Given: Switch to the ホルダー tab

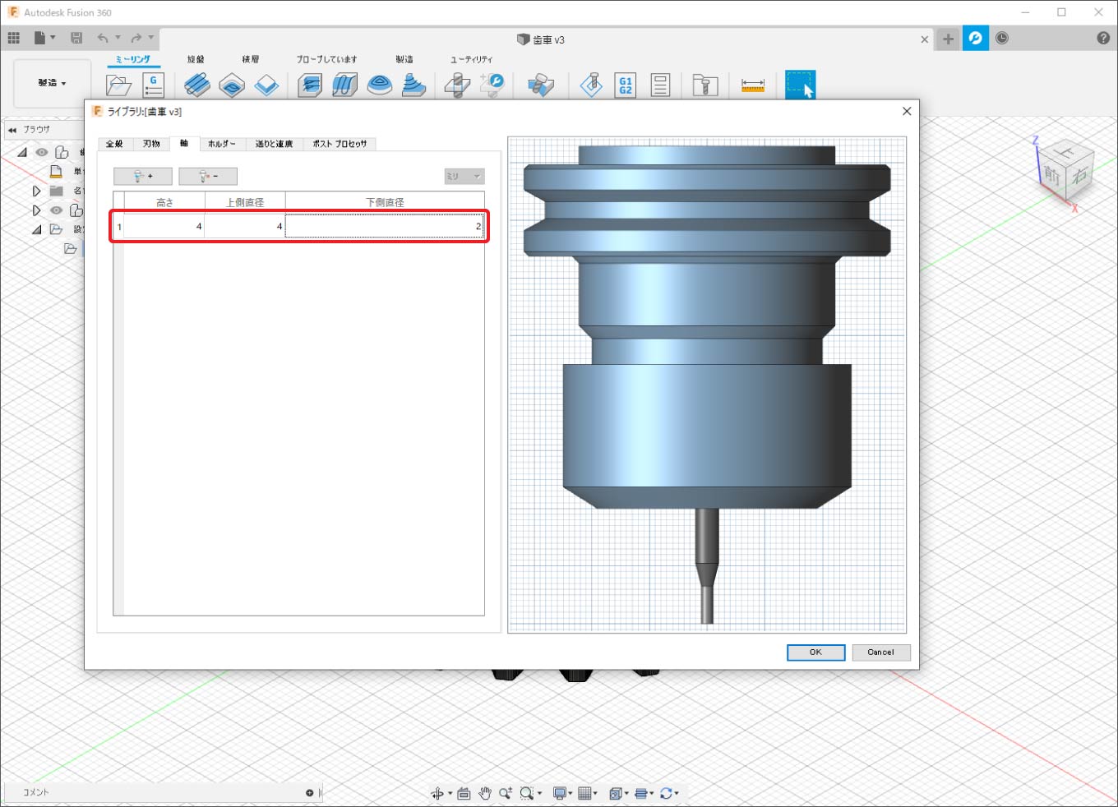Looking at the screenshot, I should point(221,144).
